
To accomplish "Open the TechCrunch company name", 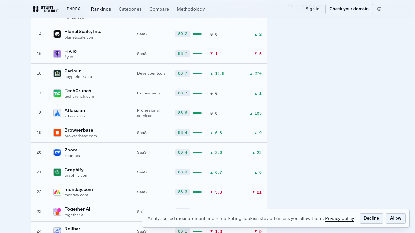I will (x=78, y=91).
